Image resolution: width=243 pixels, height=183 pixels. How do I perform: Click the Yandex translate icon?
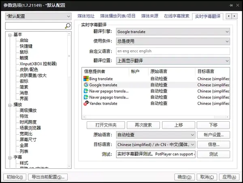(x=86, y=103)
